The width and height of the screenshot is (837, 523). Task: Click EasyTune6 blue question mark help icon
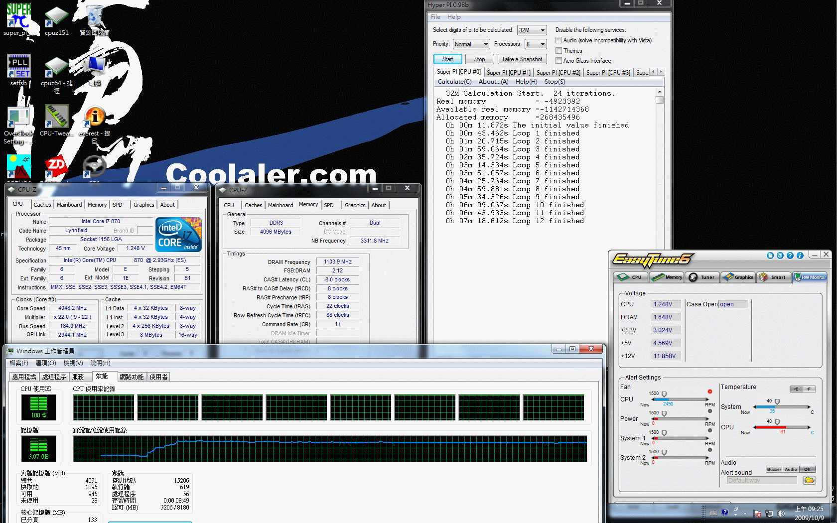[x=790, y=256]
